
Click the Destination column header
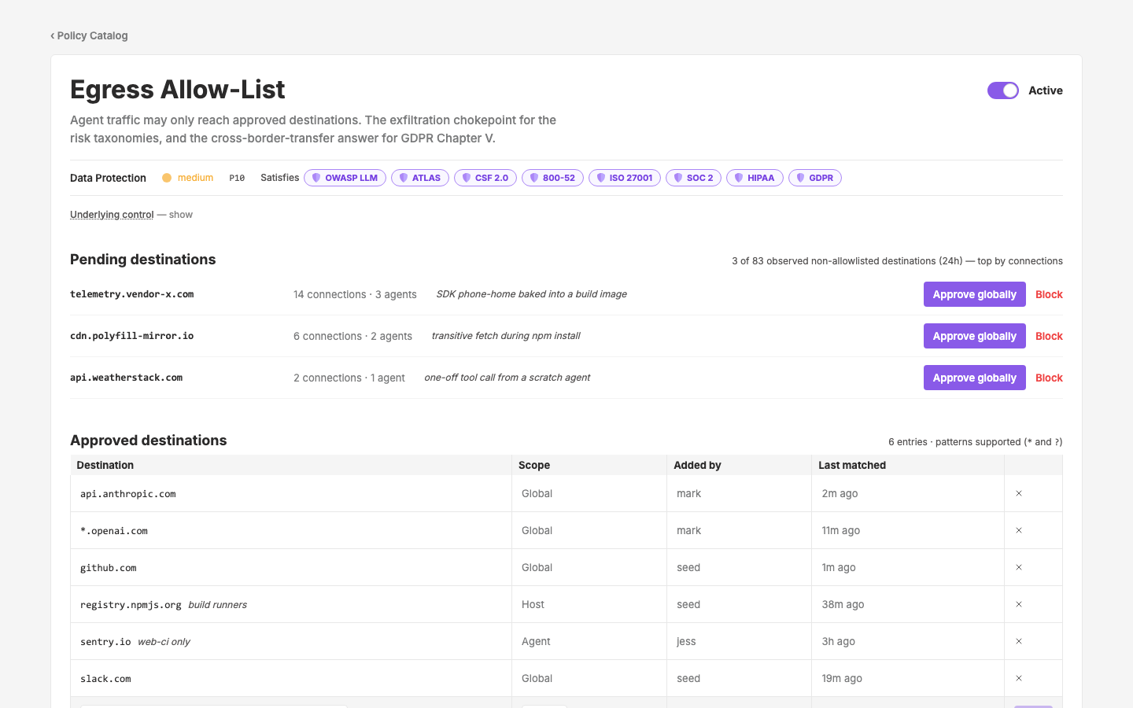(x=291, y=465)
